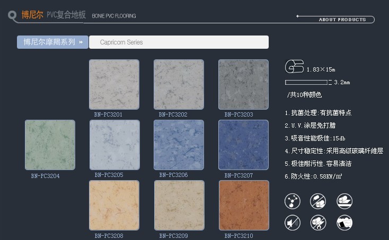Choose the dark blue BN-PC3207 swatch

(x=243, y=145)
